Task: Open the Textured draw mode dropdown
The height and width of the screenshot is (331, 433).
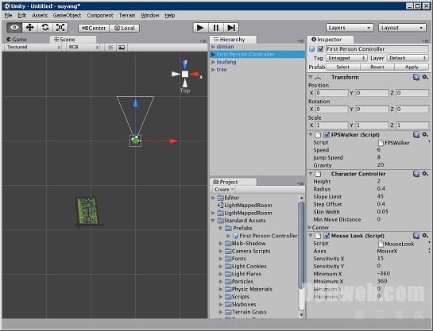Action: coord(33,47)
